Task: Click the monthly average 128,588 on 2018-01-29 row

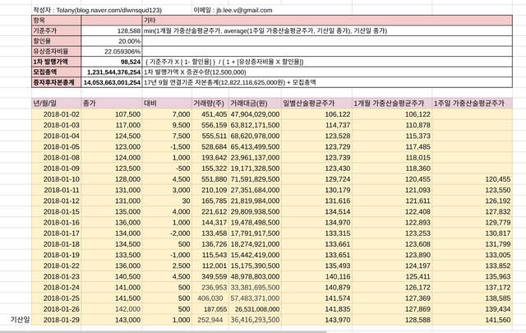Action: click(392, 320)
